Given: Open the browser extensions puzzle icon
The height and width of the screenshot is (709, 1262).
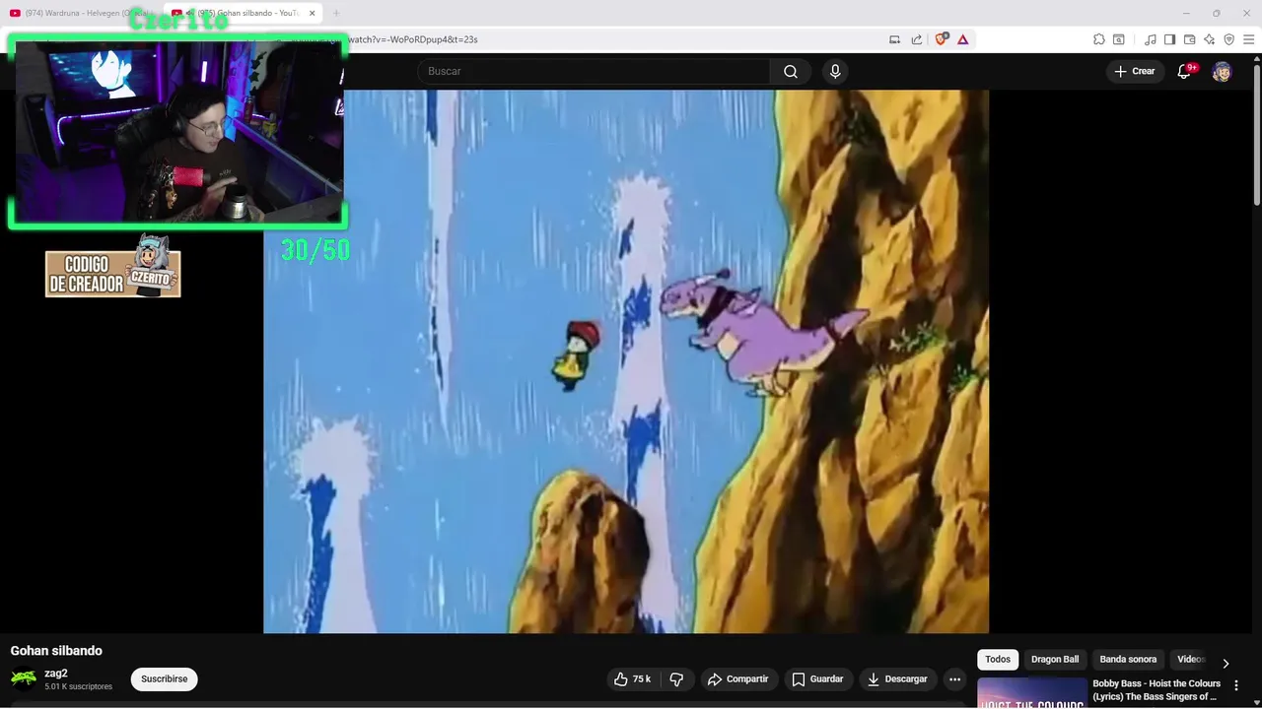Looking at the screenshot, I should (x=1099, y=39).
